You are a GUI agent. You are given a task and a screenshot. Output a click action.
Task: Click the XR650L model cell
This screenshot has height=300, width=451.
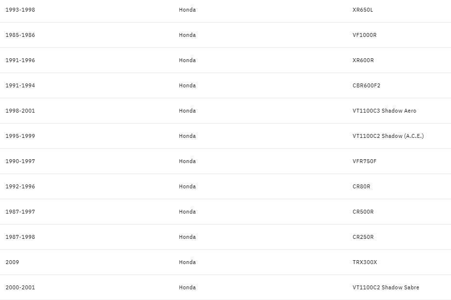[x=363, y=10]
